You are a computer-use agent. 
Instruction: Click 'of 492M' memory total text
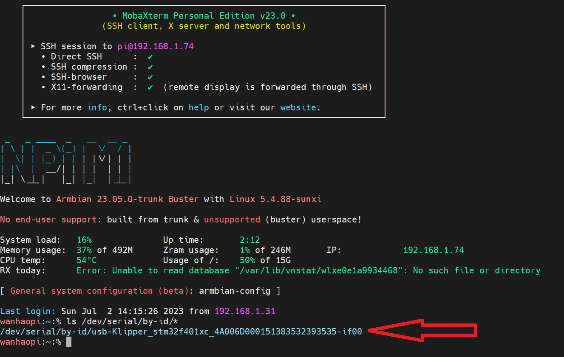tap(115, 250)
